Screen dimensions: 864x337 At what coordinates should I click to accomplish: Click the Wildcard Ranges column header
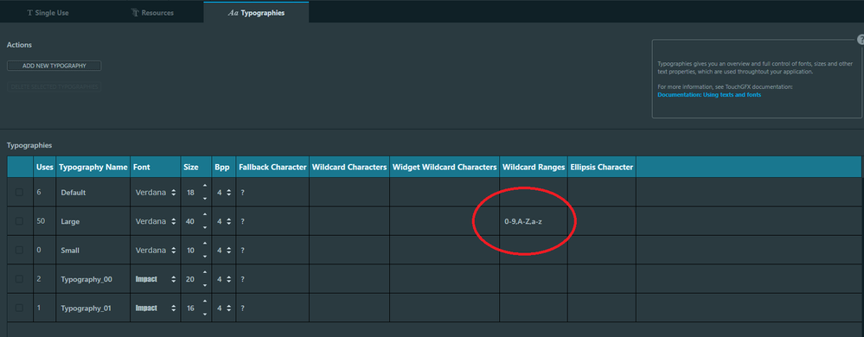click(x=534, y=167)
